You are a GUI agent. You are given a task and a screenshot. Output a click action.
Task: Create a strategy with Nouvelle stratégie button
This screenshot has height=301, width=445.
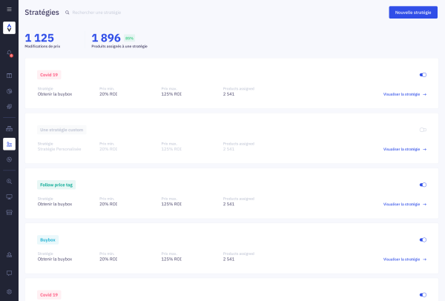point(413,13)
